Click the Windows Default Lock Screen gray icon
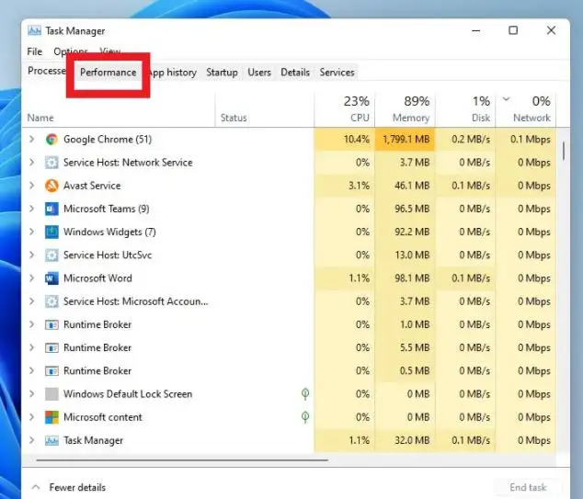The image size is (583, 499). click(51, 394)
